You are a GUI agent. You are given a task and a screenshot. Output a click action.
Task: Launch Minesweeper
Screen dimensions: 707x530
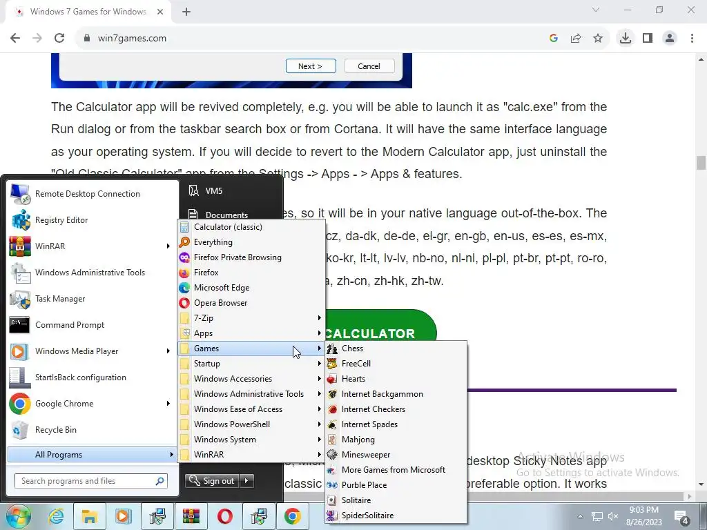point(396,454)
